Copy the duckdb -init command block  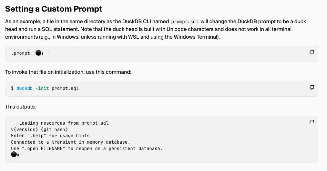[312, 87]
